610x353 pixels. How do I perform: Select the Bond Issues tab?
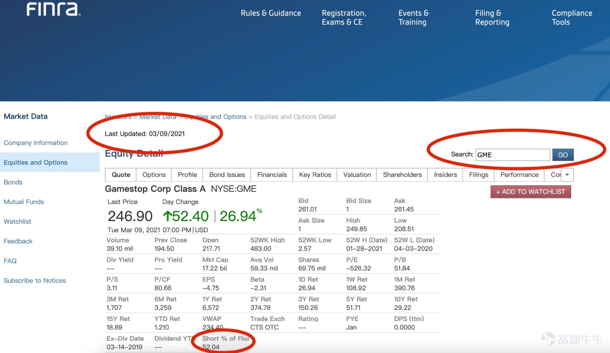[x=227, y=175]
